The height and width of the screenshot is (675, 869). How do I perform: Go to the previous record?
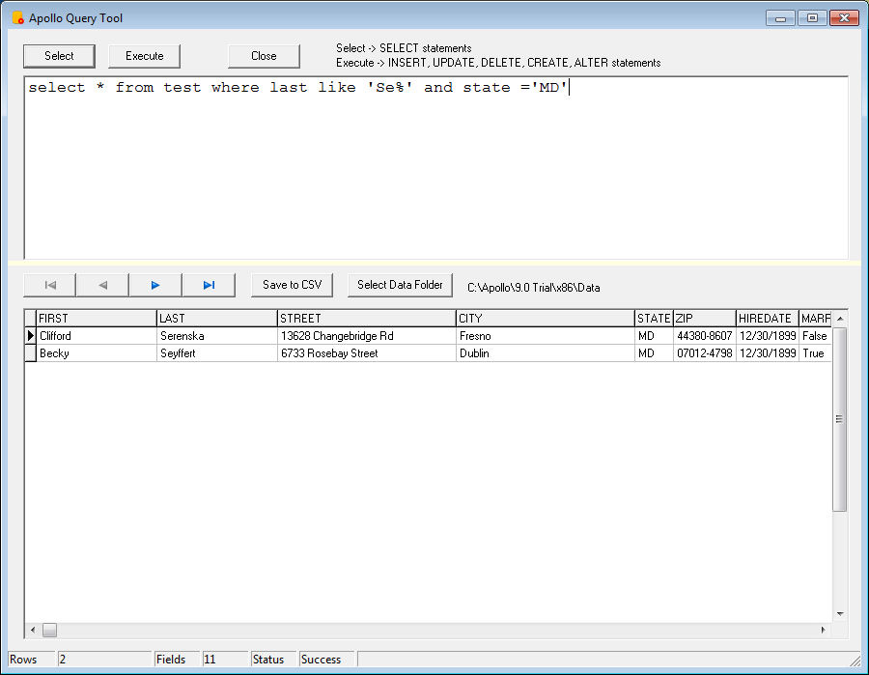pos(102,285)
